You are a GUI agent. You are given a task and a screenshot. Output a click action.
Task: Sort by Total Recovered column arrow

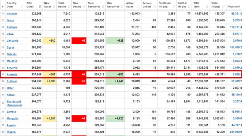click(x=103, y=7)
